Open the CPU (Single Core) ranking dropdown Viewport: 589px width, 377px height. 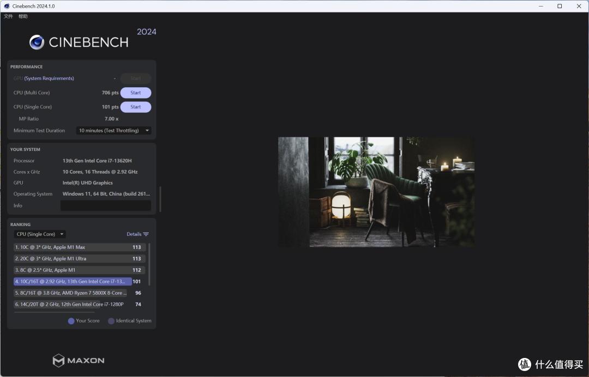click(x=40, y=234)
